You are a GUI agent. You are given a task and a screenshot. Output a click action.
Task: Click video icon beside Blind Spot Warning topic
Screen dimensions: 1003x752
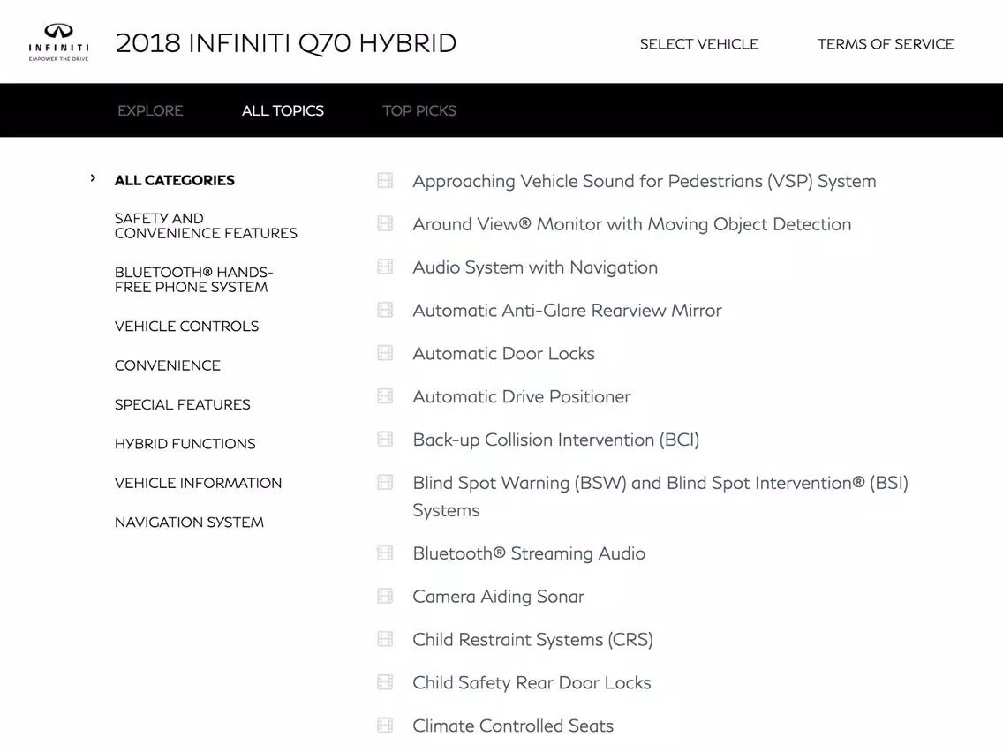[385, 482]
